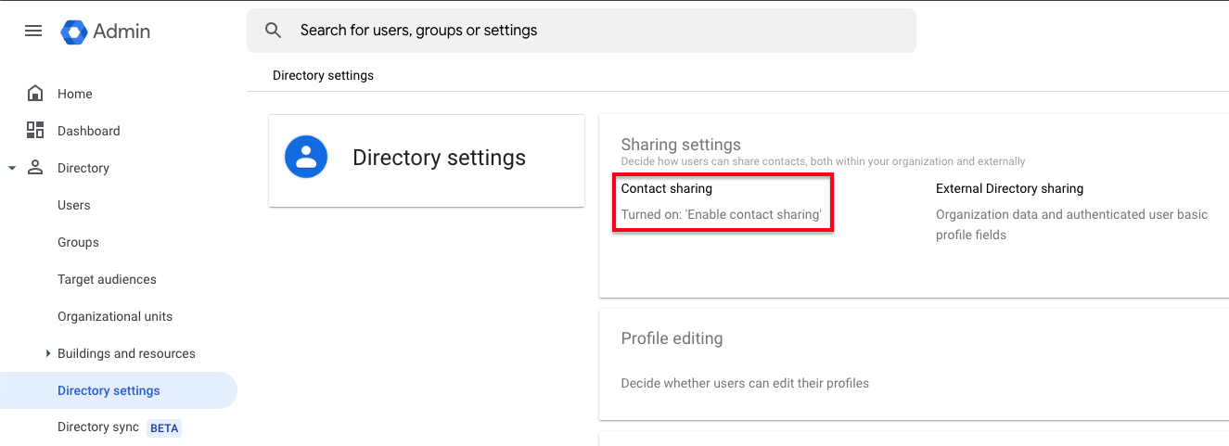Open External Directory sharing setting
The width and height of the screenshot is (1229, 446).
click(1009, 189)
